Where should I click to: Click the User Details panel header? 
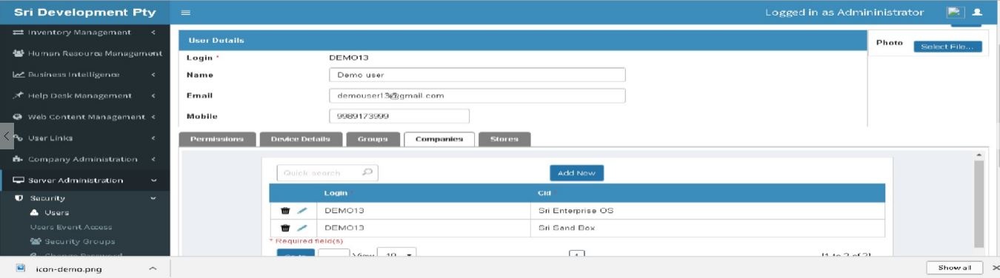(522, 40)
